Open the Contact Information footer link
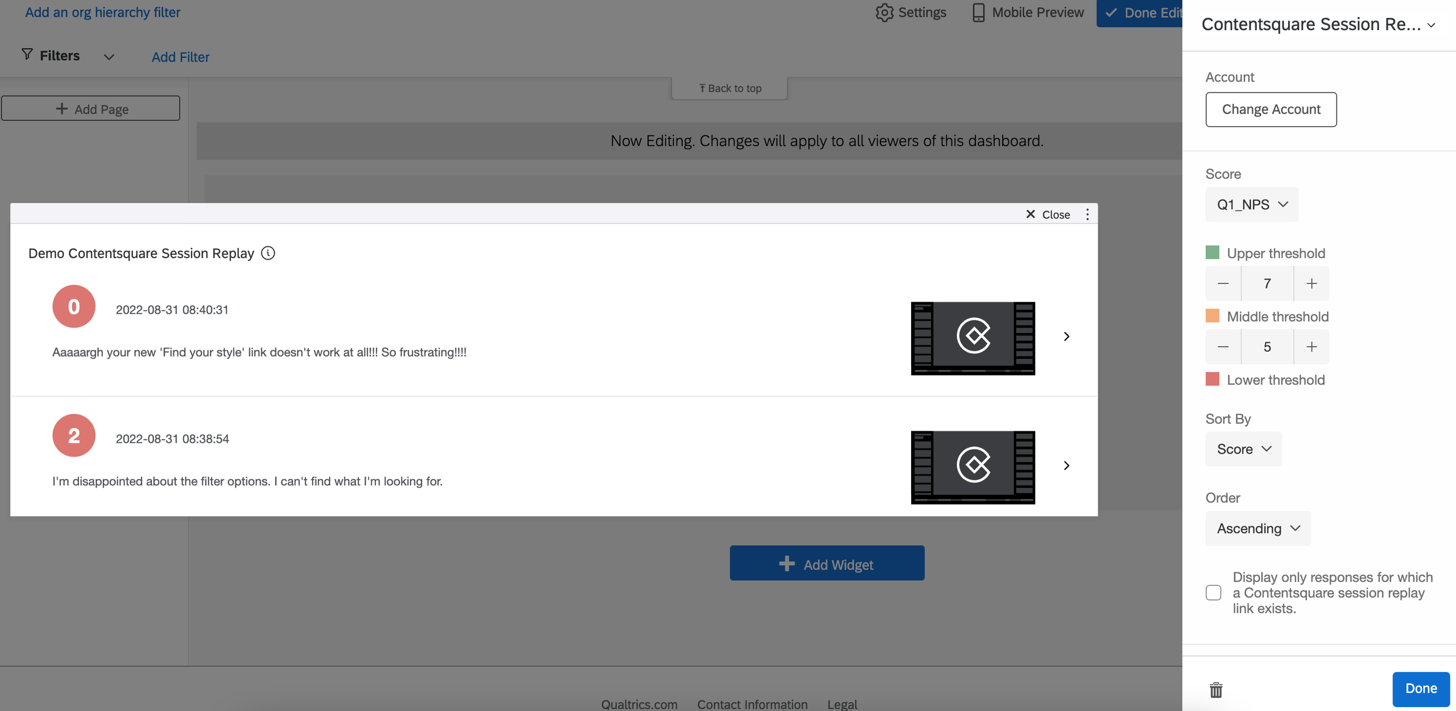This screenshot has height=711, width=1456. pyautogui.click(x=753, y=704)
